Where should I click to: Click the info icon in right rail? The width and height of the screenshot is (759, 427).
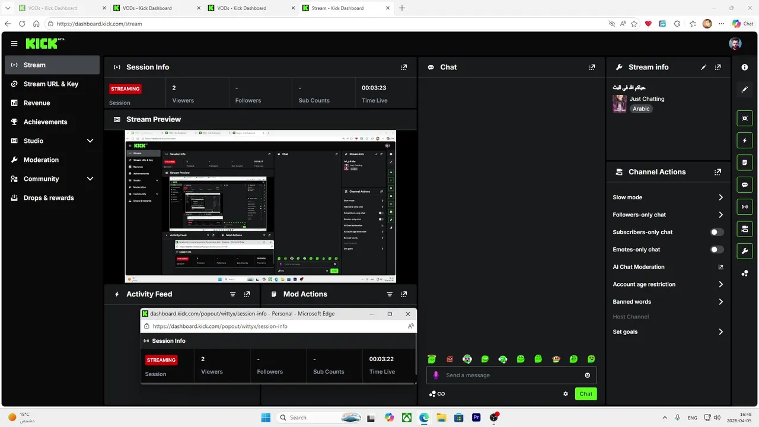pyautogui.click(x=745, y=67)
